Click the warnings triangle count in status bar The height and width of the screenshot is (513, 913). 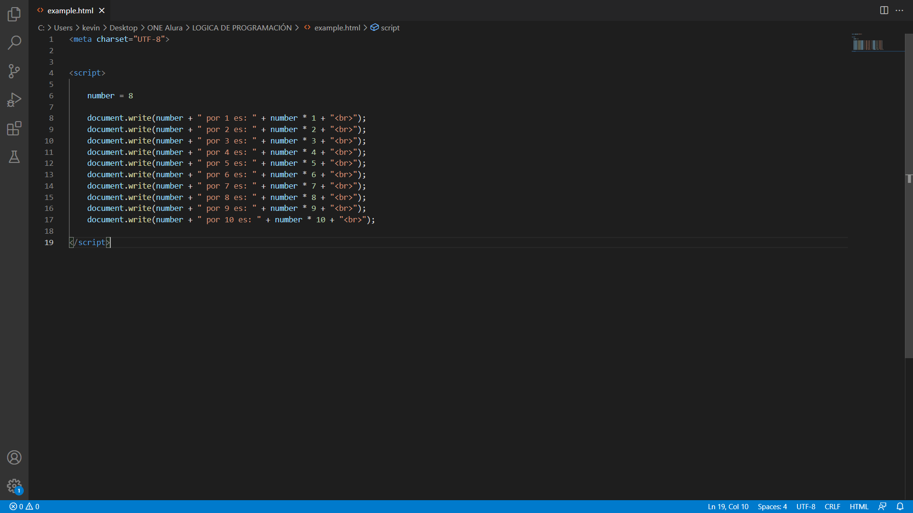pos(33,507)
